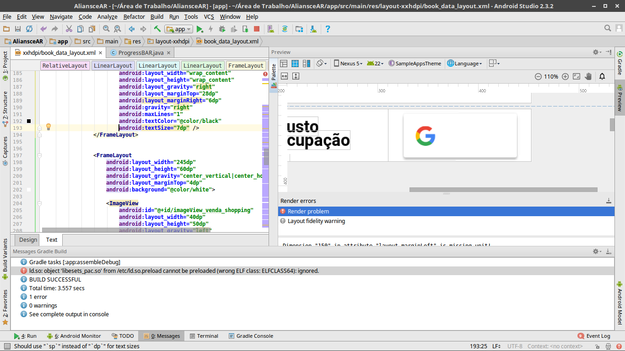Click the red Stop icon

257,29
